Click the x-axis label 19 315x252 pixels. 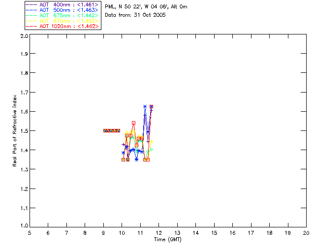point(288,233)
